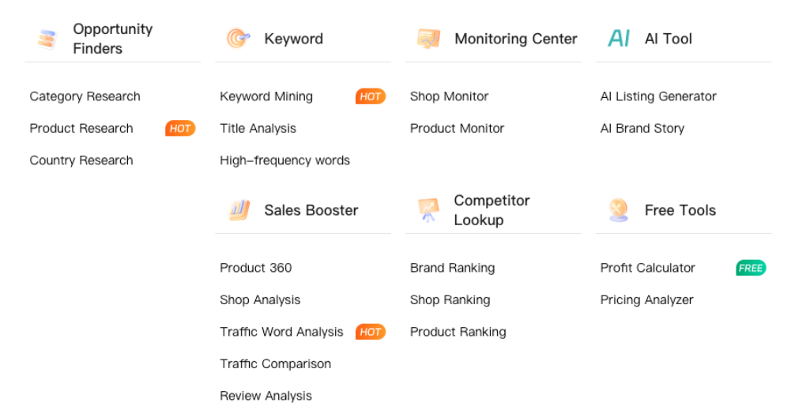Click the AI Tool section icon
Screen dimensions: 791x414
619,39
